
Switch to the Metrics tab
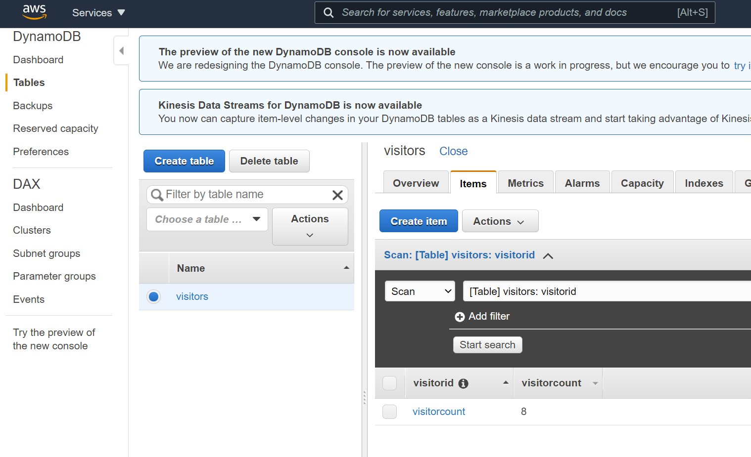(526, 183)
